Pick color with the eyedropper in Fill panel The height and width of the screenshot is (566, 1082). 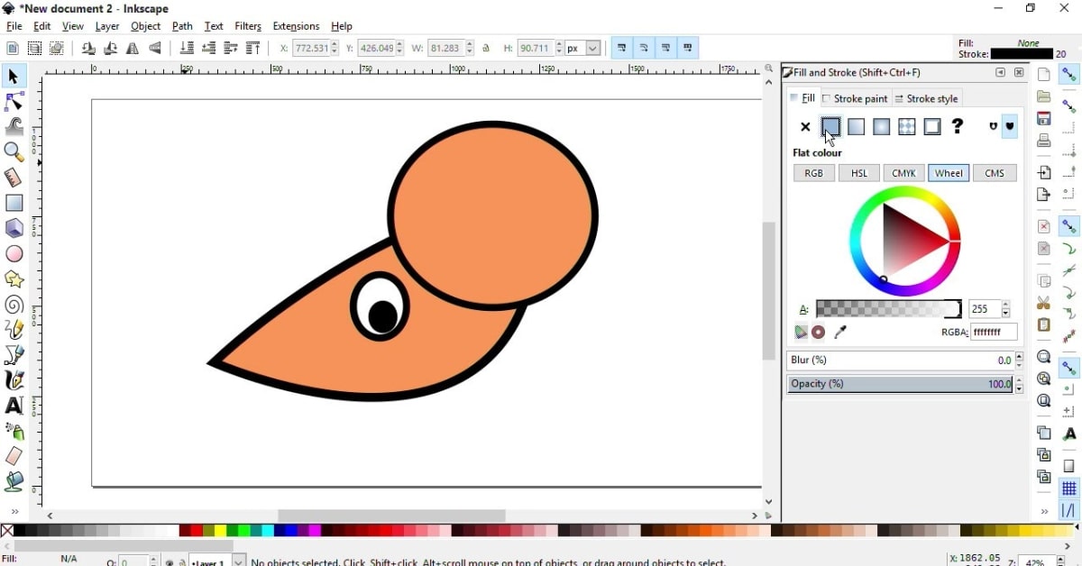(x=840, y=333)
